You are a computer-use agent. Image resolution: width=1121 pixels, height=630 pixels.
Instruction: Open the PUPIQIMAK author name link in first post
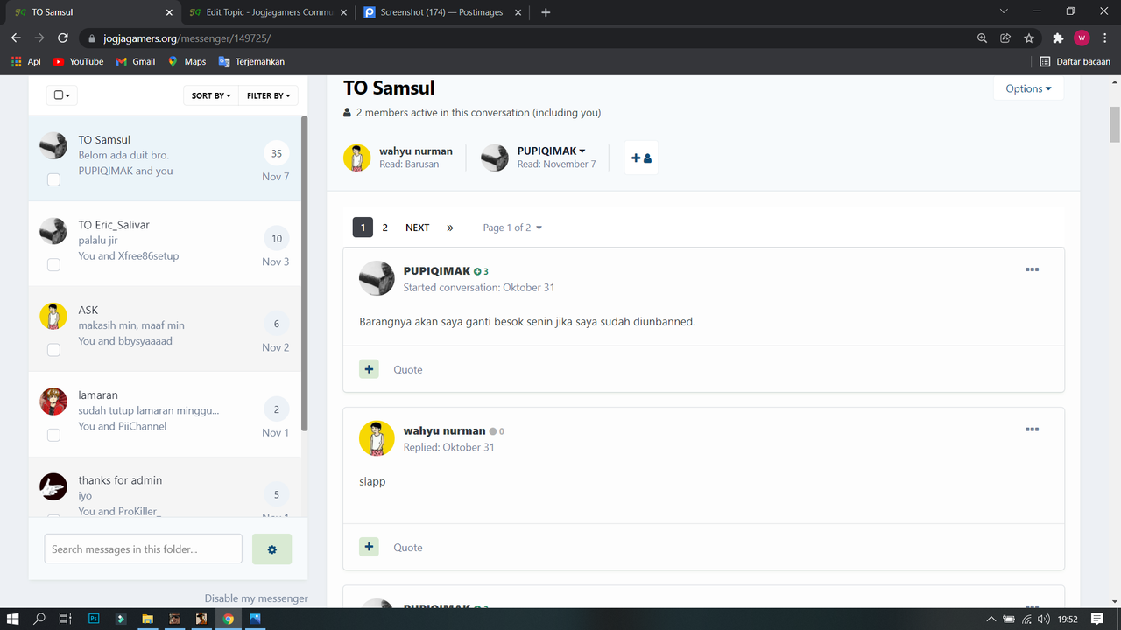click(x=437, y=271)
